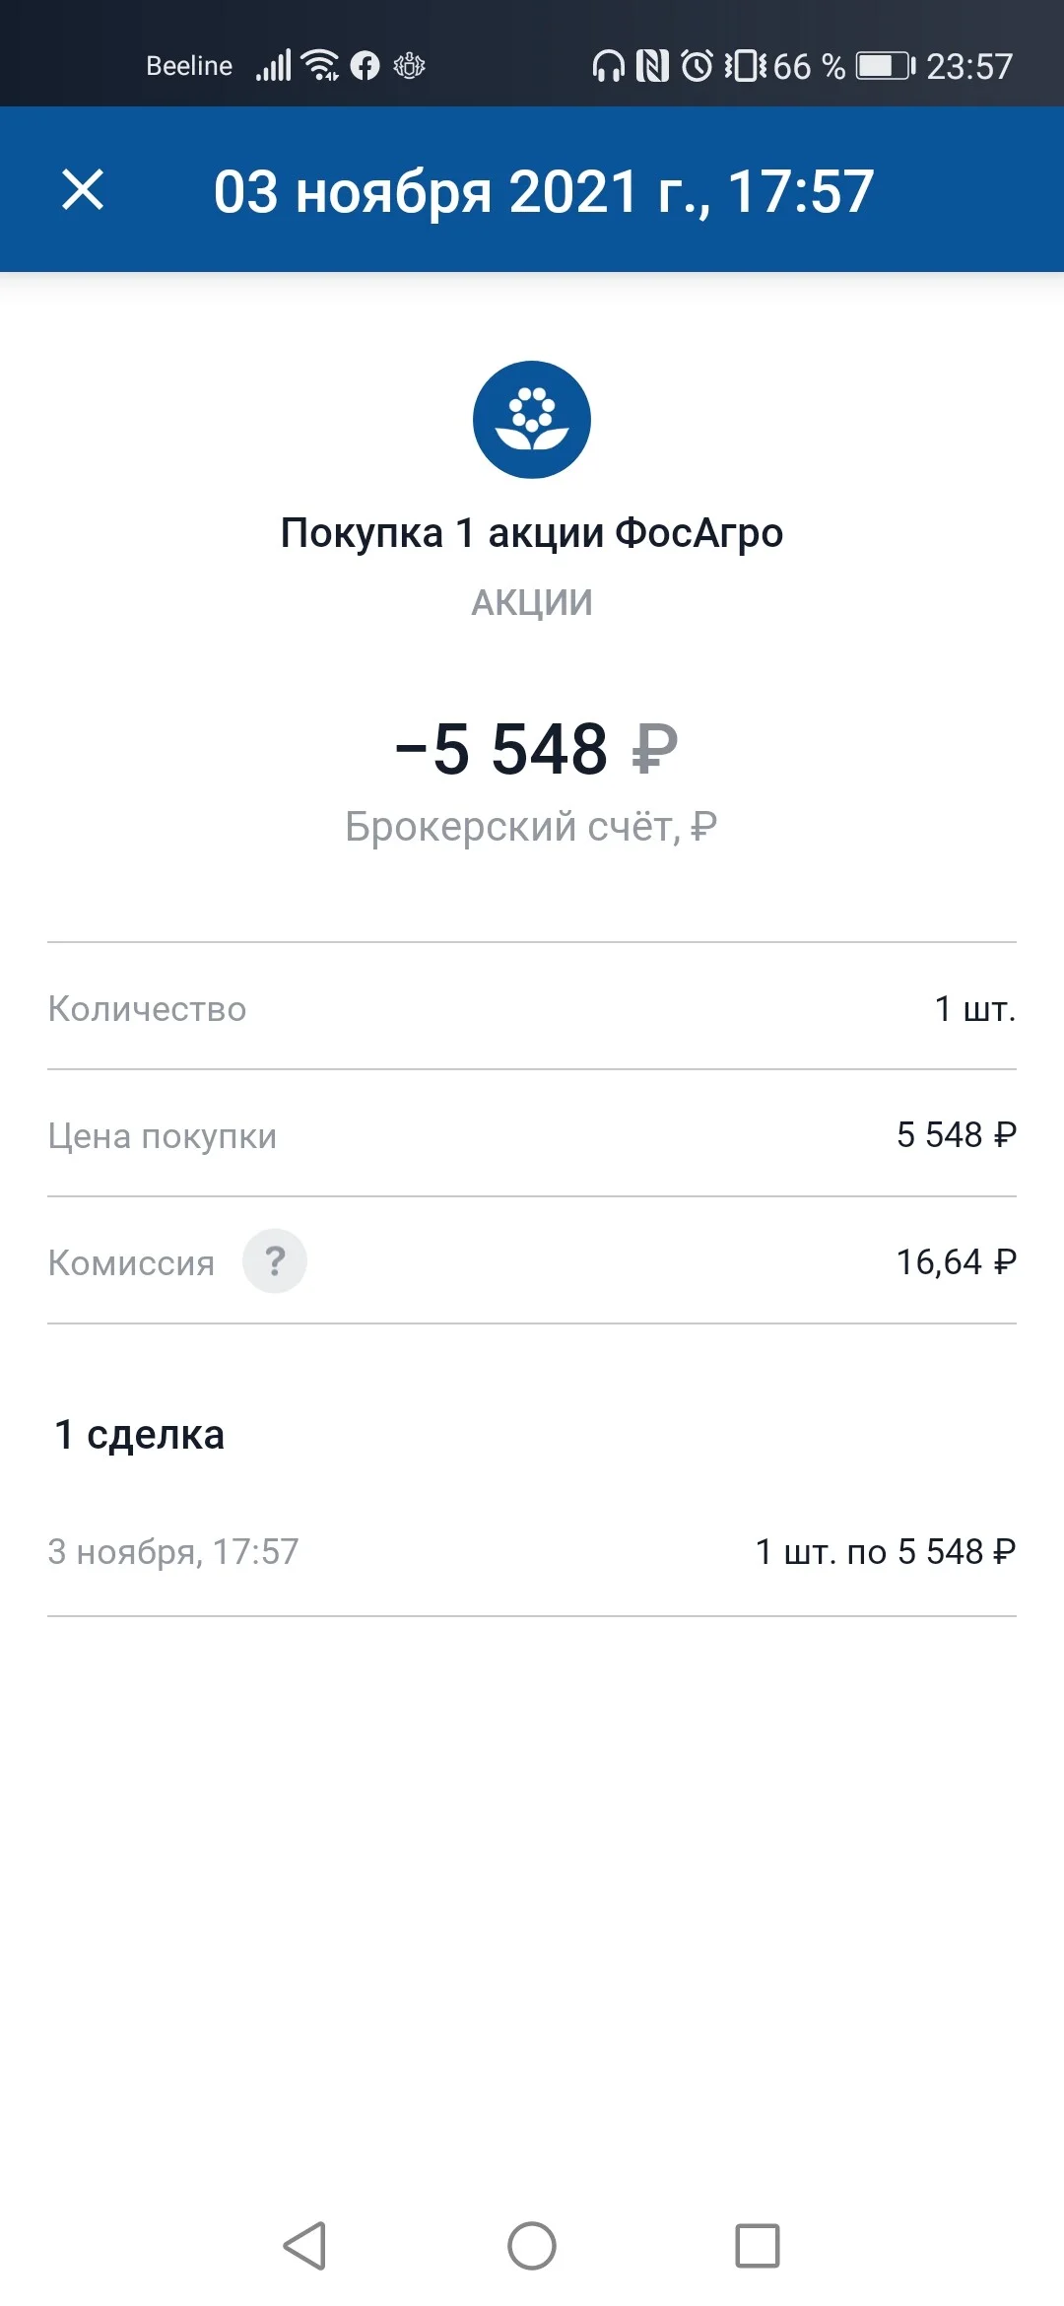Tap the Wi-Fi status icon
Screen dimensions: 1064x2306
[x=320, y=65]
